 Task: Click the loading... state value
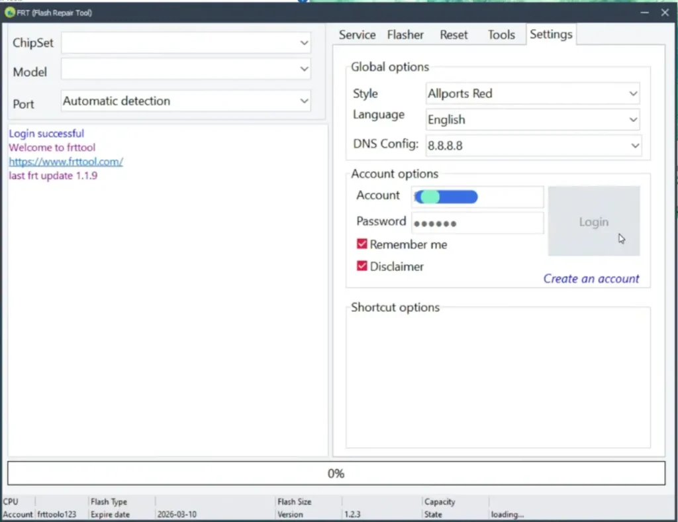pyautogui.click(x=507, y=514)
